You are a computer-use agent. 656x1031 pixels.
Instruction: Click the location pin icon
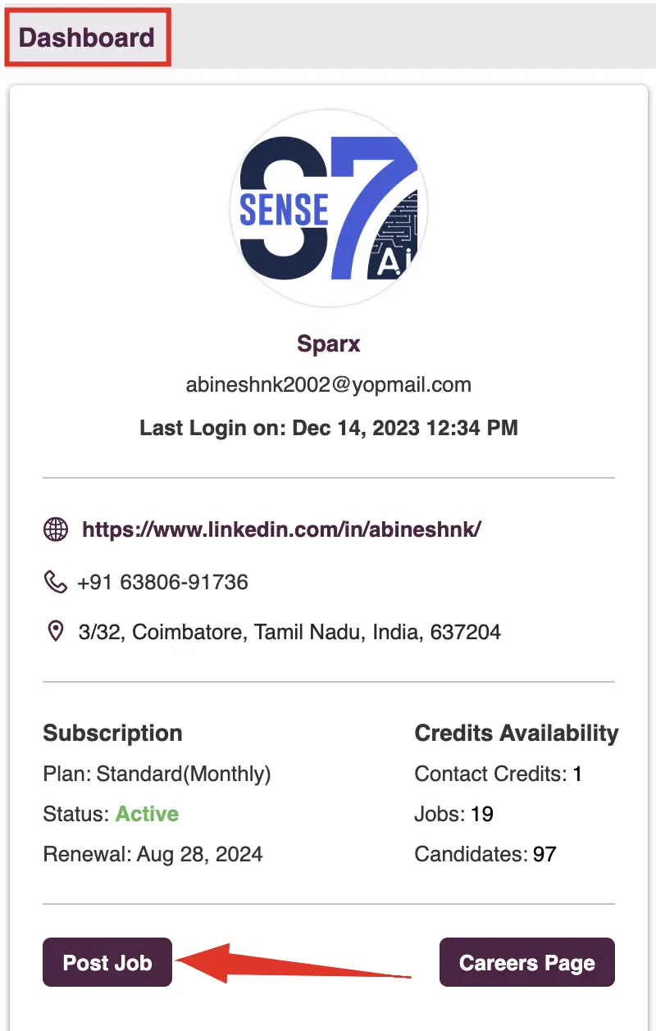tap(55, 632)
